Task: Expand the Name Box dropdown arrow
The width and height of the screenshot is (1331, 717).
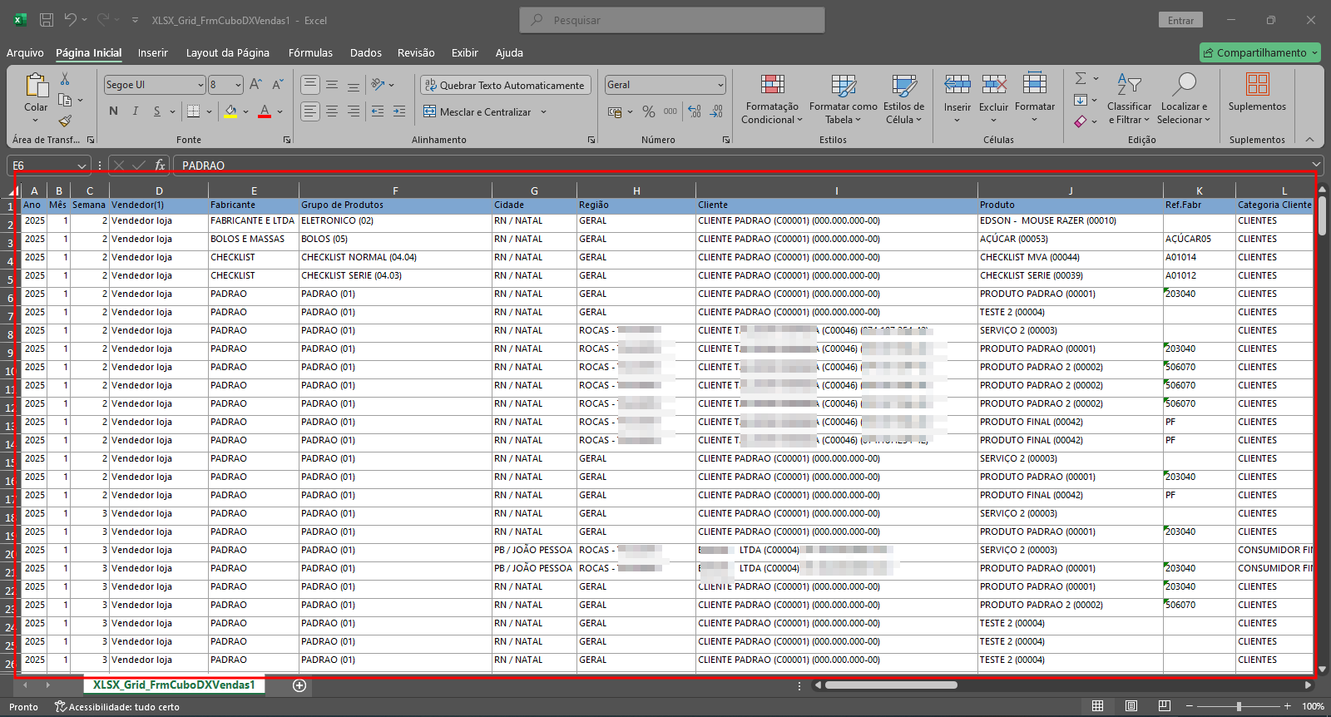Action: (x=82, y=166)
